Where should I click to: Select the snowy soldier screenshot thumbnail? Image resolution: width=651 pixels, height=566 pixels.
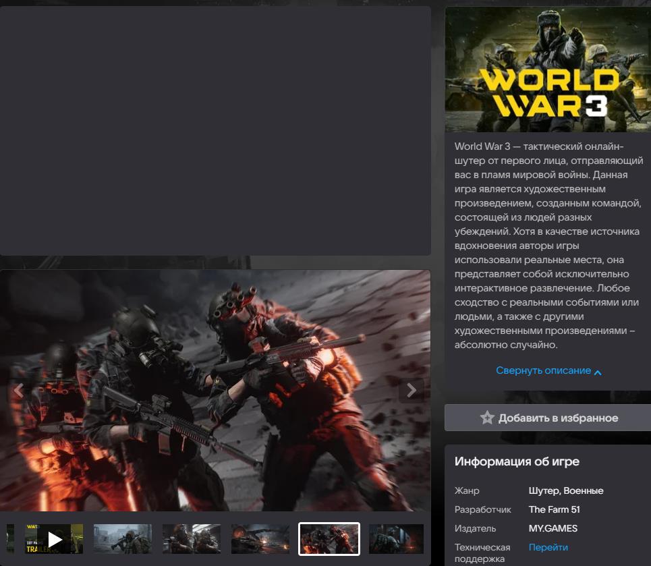pyautogui.click(x=123, y=539)
